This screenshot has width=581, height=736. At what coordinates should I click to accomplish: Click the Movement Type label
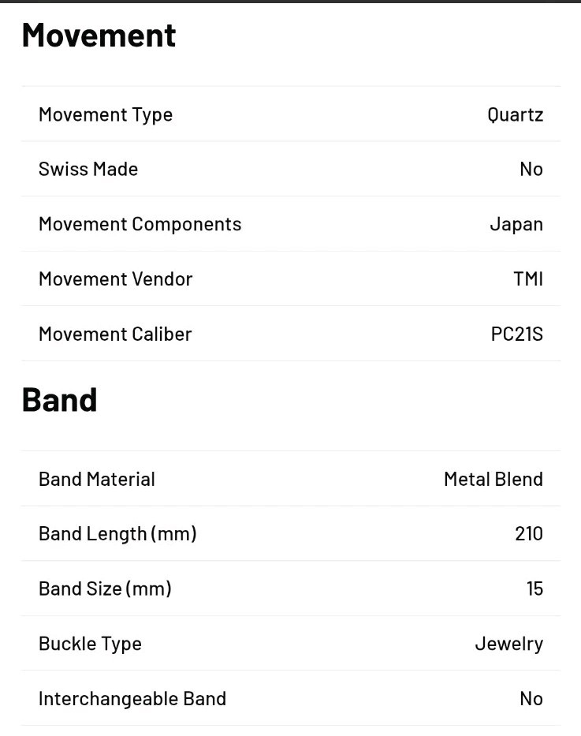[106, 115]
